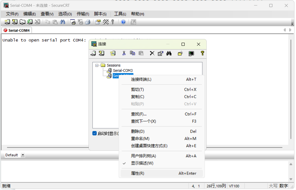Click the Disconnect icon in the toolbar
Screen dimensions: 296x190
(37, 22)
